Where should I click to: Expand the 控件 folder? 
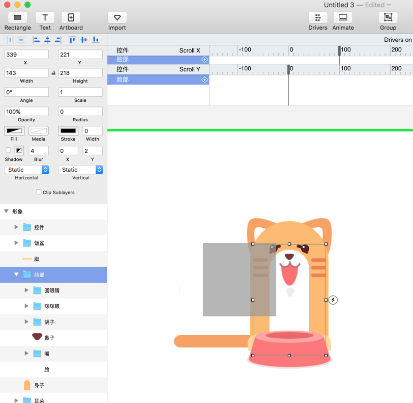16,227
